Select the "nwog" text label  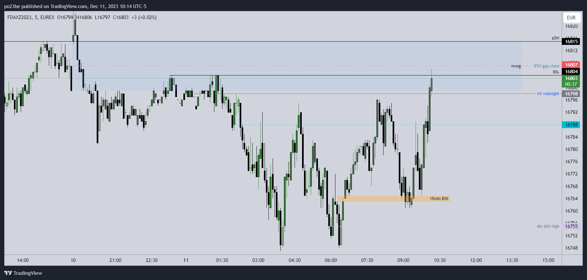click(516, 66)
